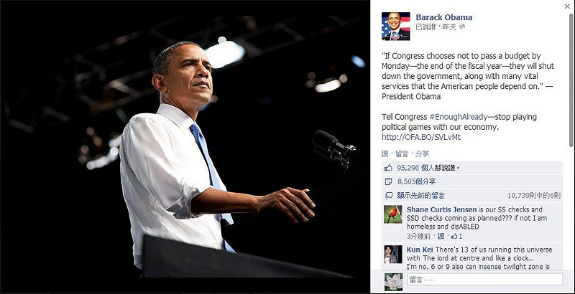The width and height of the screenshot is (575, 294).
Task: Click the 留言 comment input field
Action: (x=484, y=280)
